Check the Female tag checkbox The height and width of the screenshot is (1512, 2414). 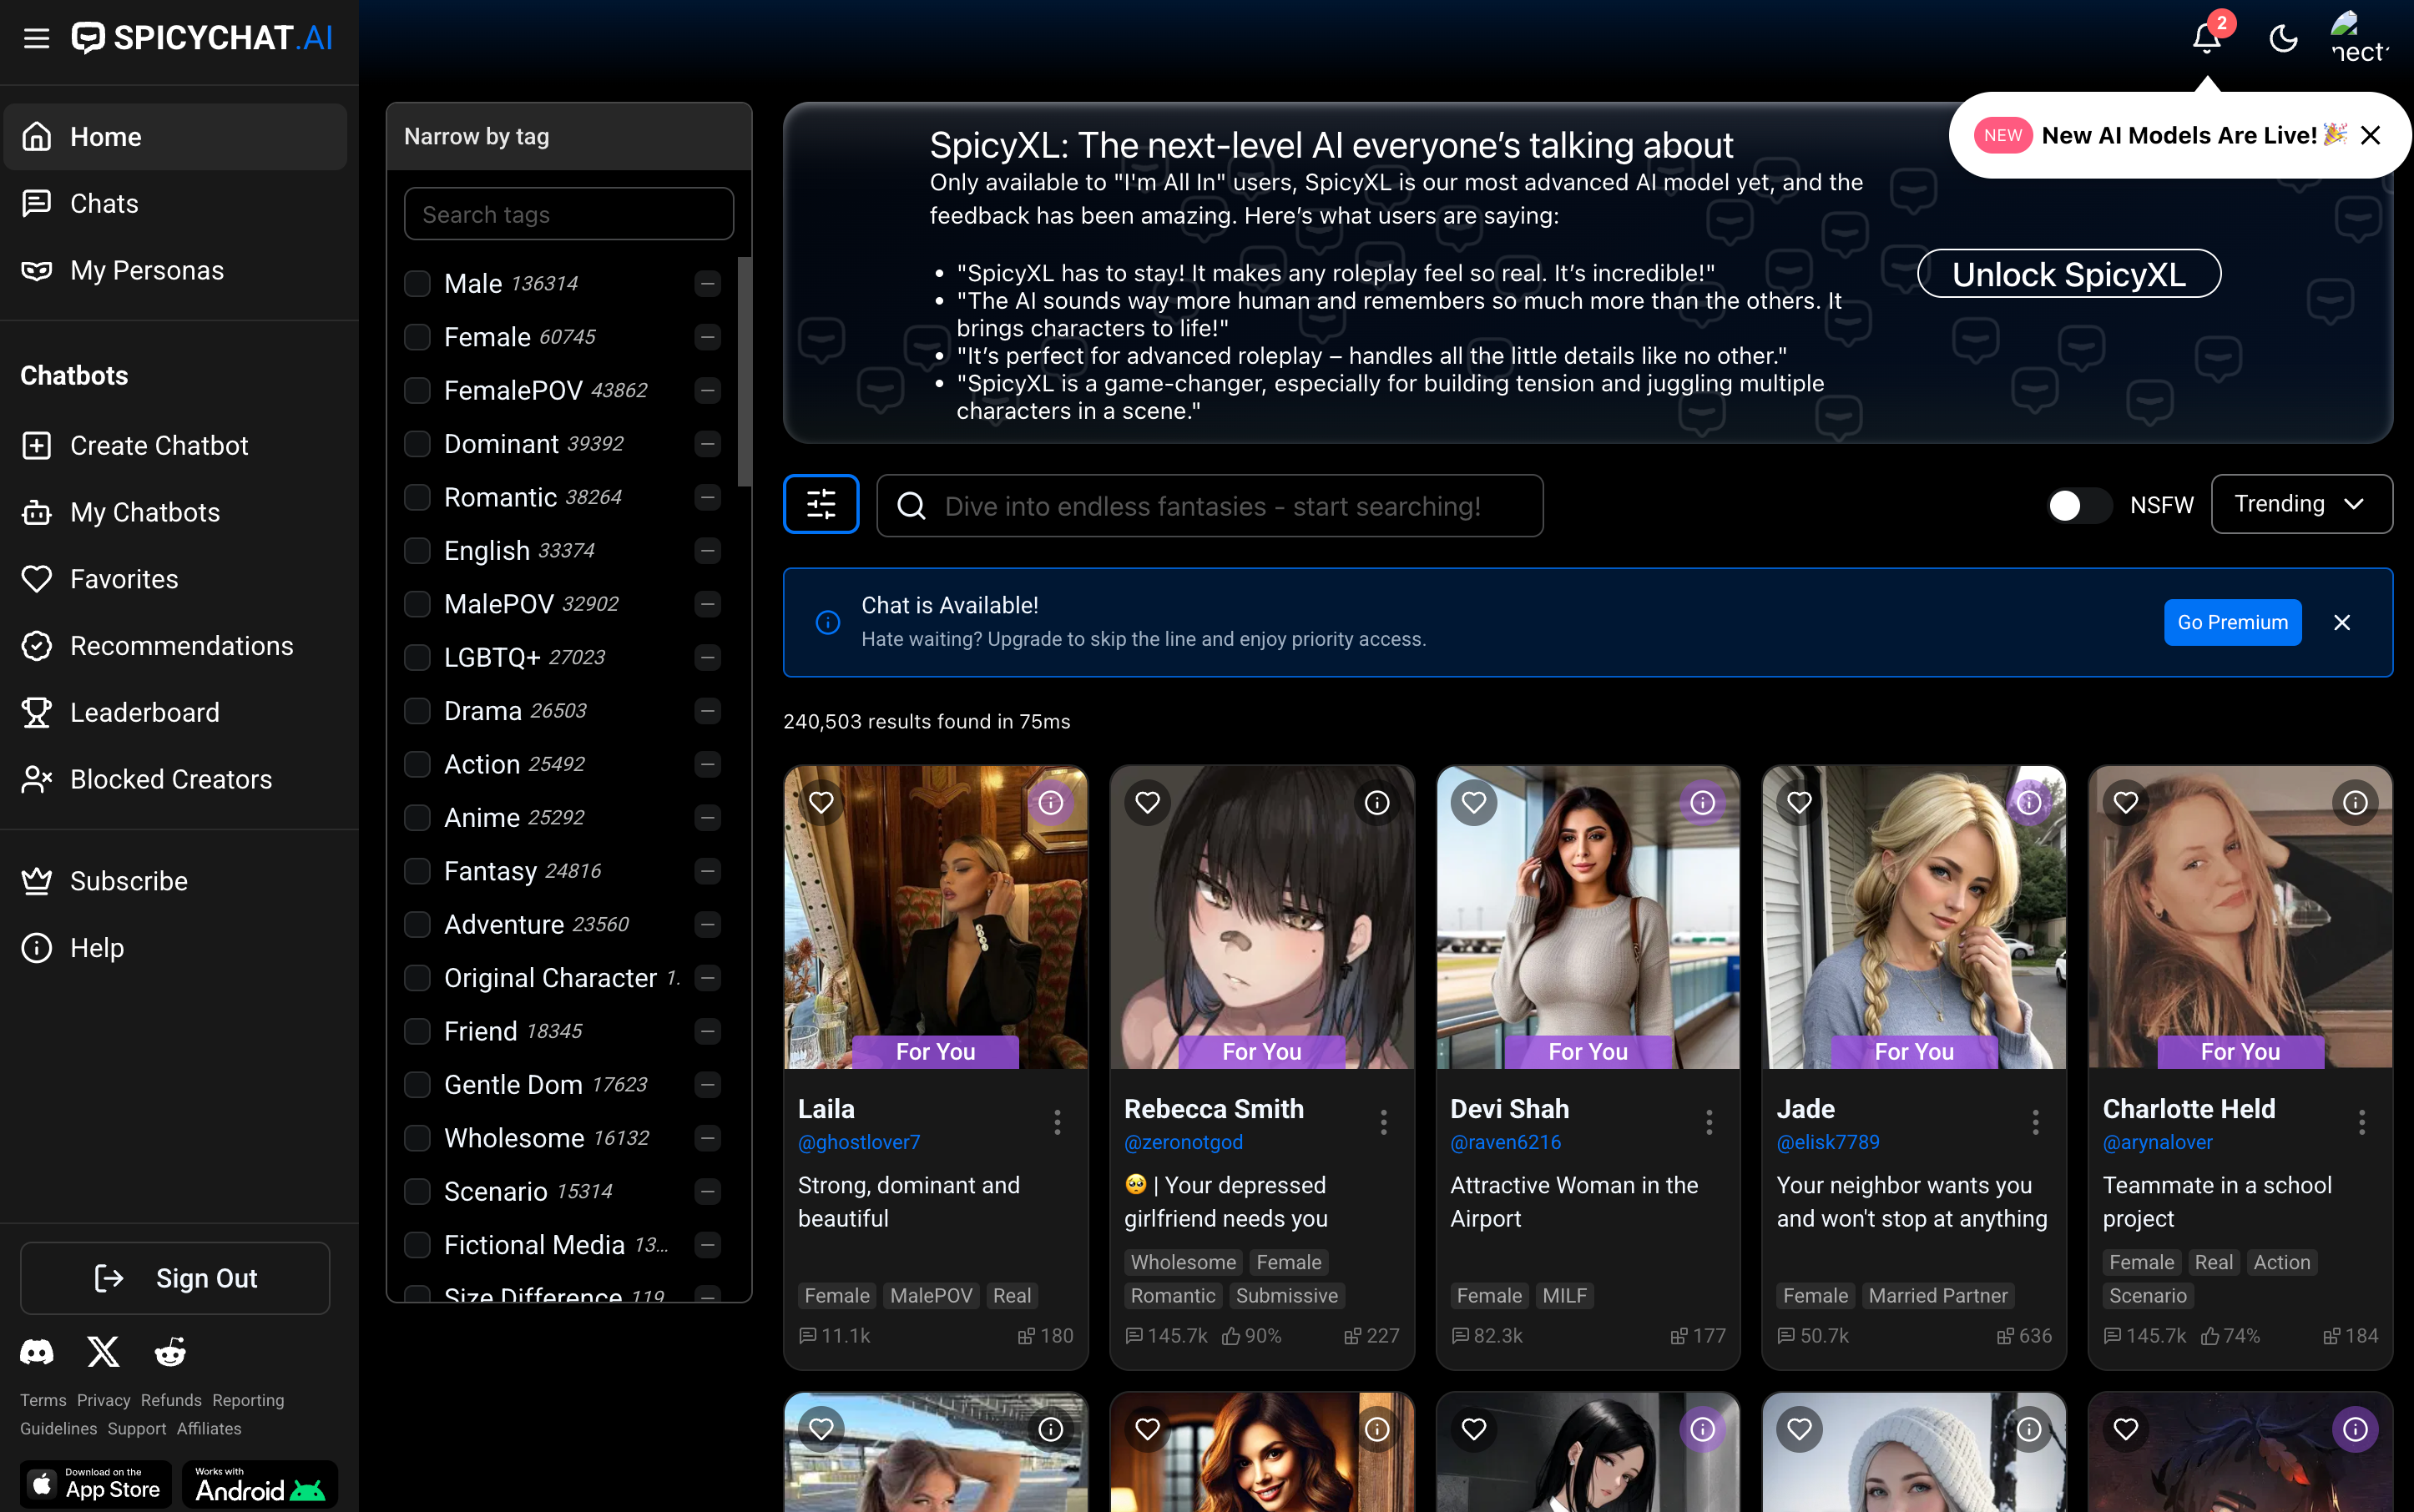point(417,337)
